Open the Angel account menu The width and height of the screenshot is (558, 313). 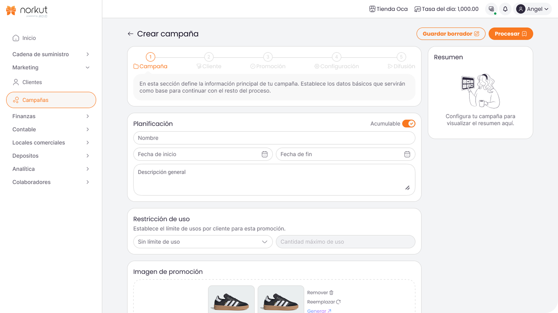[x=533, y=9]
